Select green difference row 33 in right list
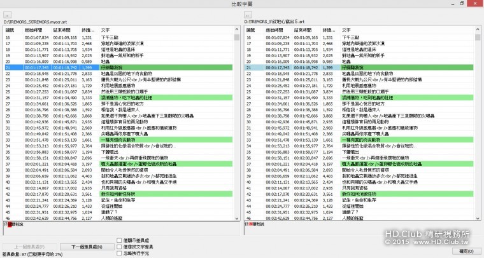Image resolution: width=484 pixels, height=258 pixels. [x=360, y=140]
